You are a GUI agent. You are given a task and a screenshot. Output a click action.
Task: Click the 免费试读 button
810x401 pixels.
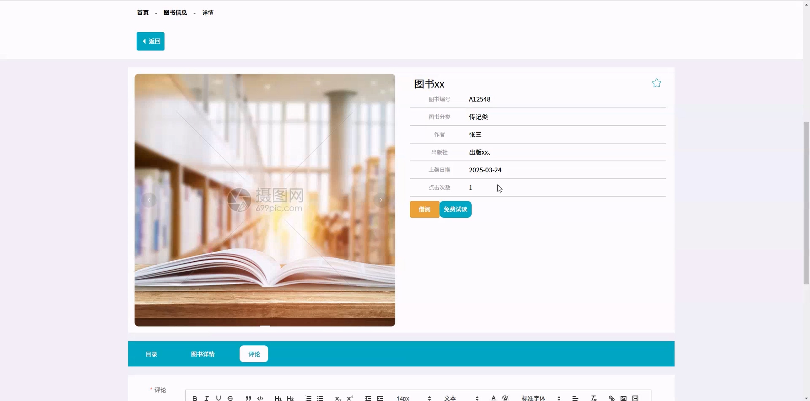click(455, 210)
